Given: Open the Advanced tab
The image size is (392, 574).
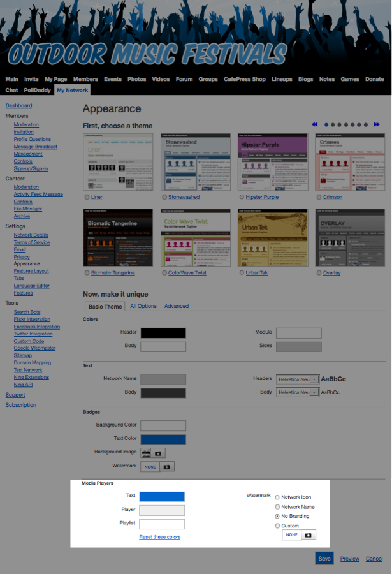Looking at the screenshot, I should point(177,306).
